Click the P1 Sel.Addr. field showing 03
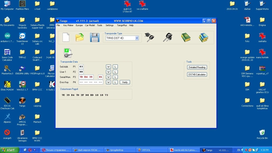This screenshot has height=153, width=272. 81,67
